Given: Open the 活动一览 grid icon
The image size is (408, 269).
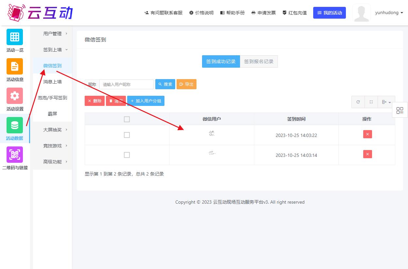Looking at the screenshot, I should pyautogui.click(x=15, y=37).
